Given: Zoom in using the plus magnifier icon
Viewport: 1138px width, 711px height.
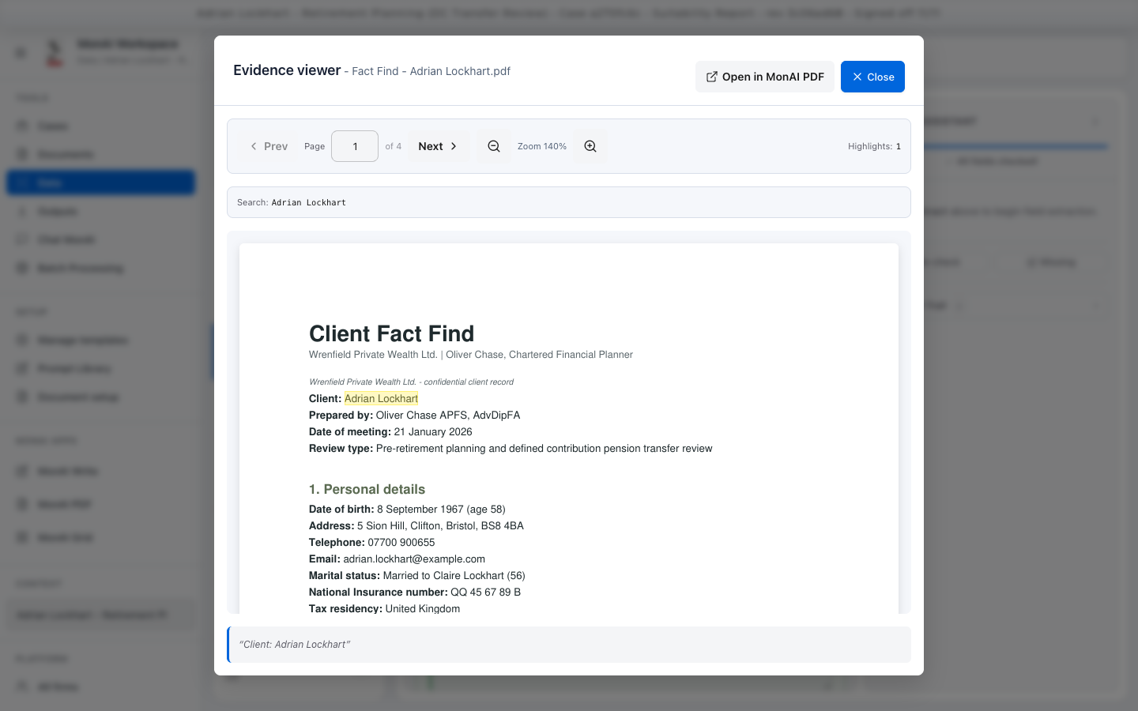Looking at the screenshot, I should point(590,146).
